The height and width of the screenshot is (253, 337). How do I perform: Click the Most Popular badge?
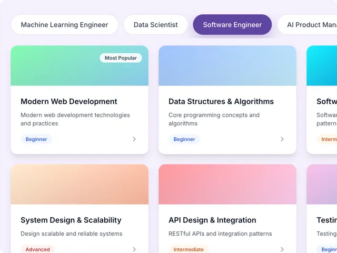point(121,58)
